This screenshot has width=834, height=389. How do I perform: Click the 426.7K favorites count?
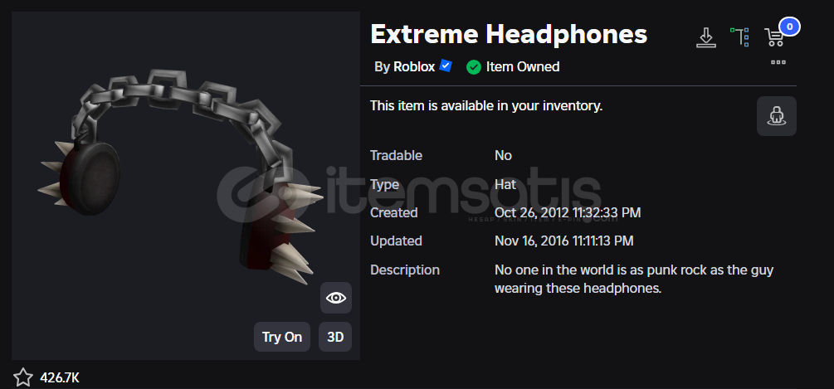pos(60,378)
